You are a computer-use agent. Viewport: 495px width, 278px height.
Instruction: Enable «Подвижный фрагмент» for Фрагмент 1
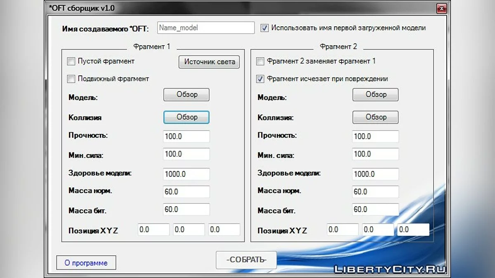pyautogui.click(x=71, y=79)
